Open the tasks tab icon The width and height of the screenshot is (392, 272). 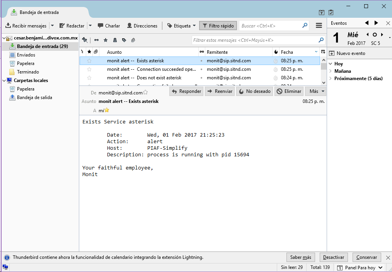pos(331,12)
